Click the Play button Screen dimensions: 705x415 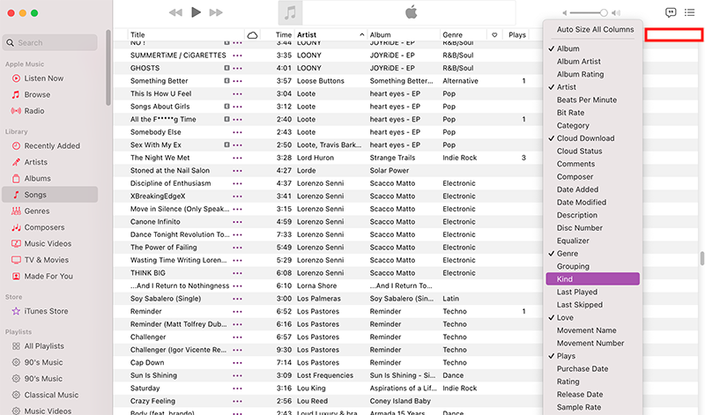[x=196, y=12]
